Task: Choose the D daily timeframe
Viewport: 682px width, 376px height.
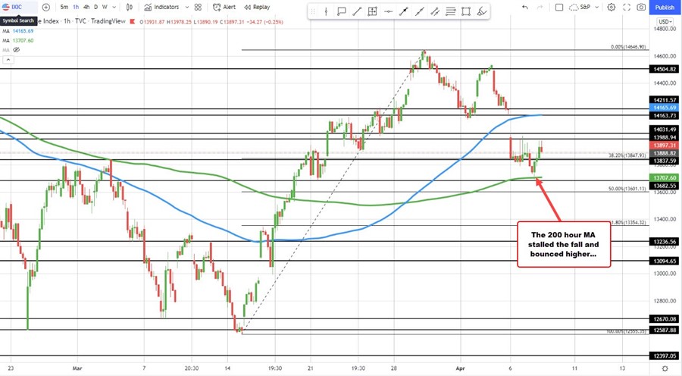Action: pos(96,7)
